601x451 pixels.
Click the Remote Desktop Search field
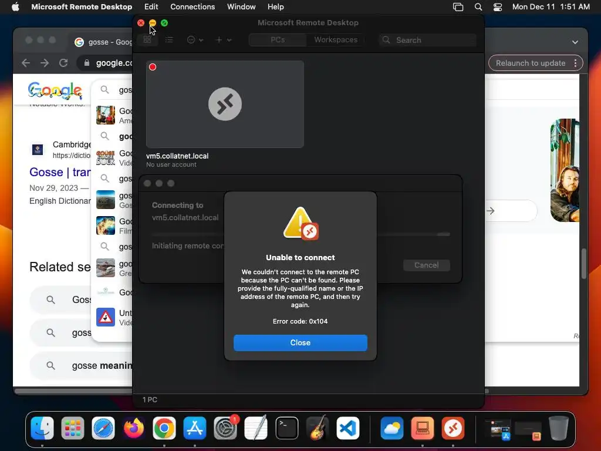point(428,40)
